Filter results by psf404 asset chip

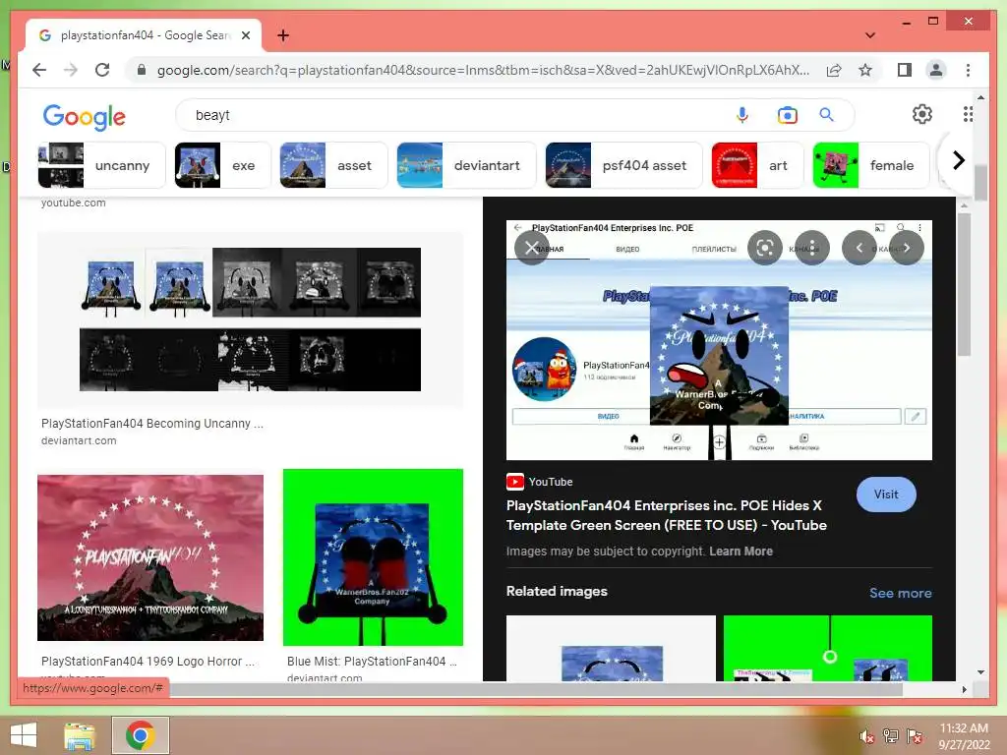tap(623, 165)
